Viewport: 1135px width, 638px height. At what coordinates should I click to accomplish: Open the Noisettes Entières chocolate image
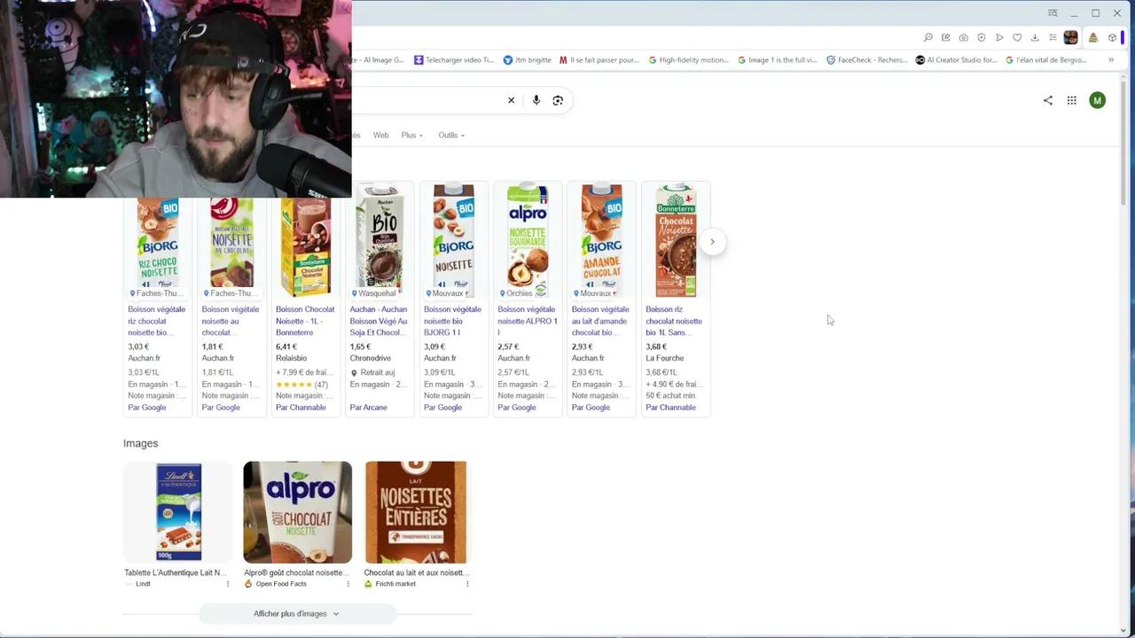coord(416,512)
